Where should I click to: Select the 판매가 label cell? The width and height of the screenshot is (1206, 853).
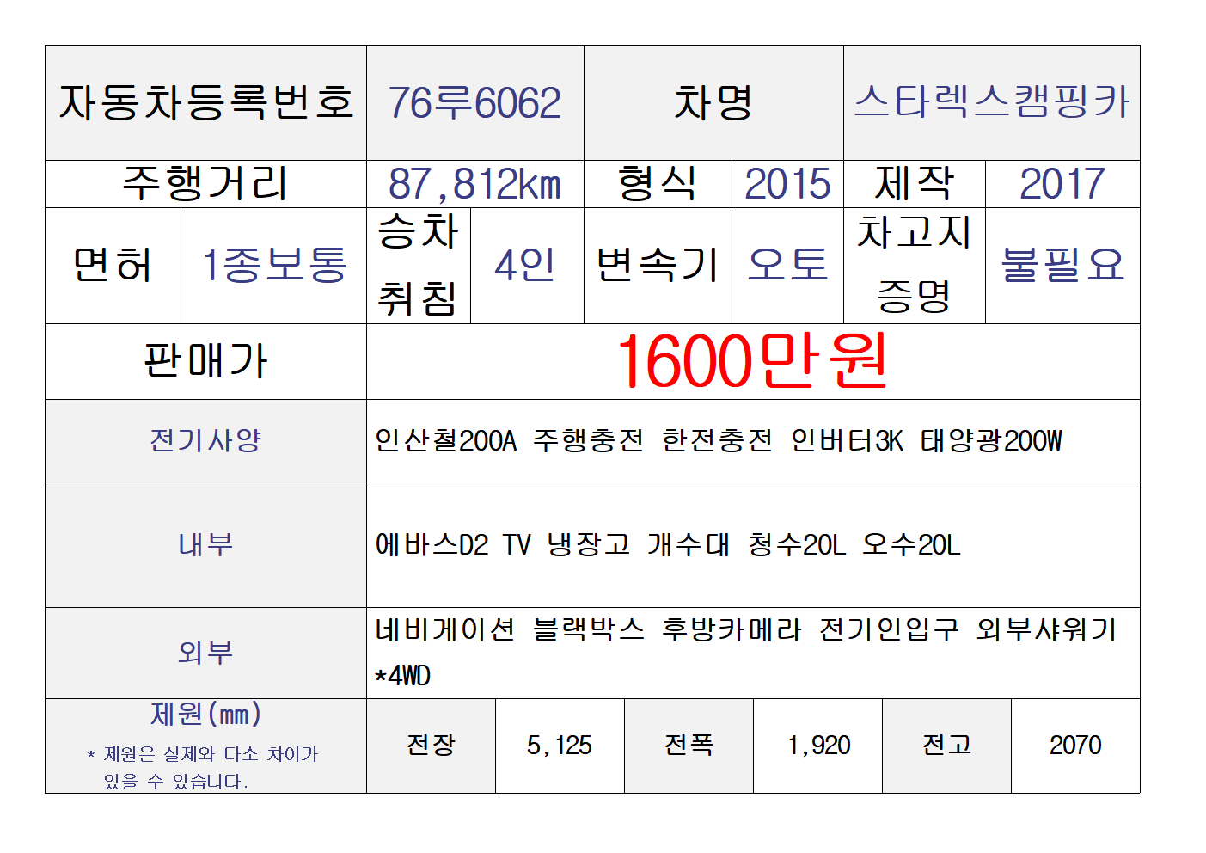205,361
